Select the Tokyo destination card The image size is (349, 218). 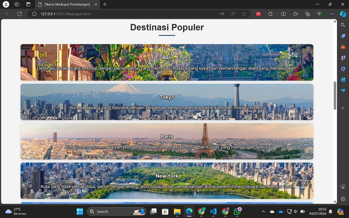167,102
